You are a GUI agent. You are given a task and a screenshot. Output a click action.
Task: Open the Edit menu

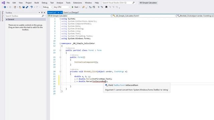(14, 3)
